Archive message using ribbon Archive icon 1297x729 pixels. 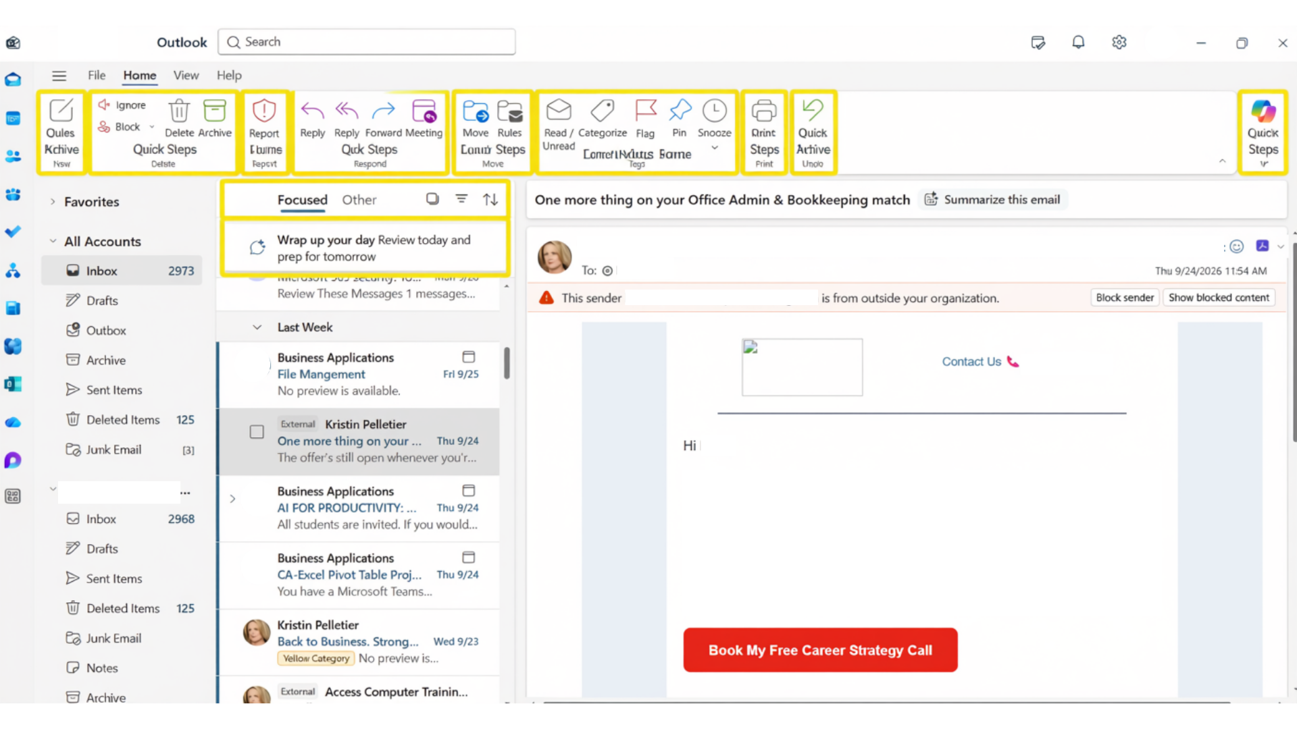point(215,110)
